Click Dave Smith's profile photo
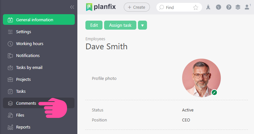This screenshot has height=134, width=254. click(x=201, y=78)
